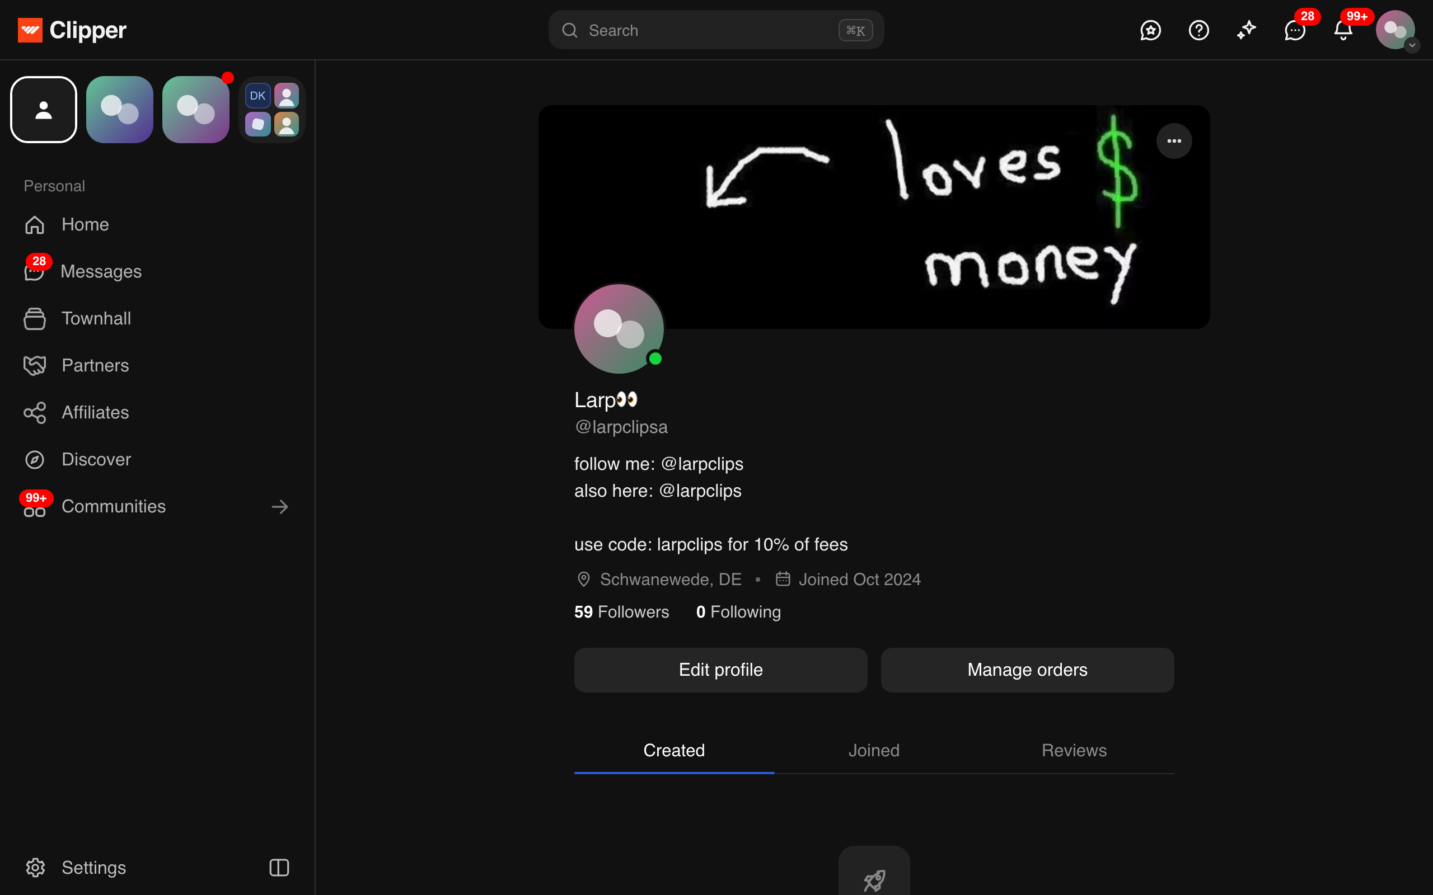Switch to the Reviews tab
The height and width of the screenshot is (895, 1433).
pyautogui.click(x=1074, y=751)
